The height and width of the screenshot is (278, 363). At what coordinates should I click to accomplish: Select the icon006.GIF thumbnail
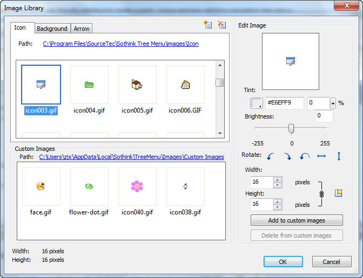185,85
